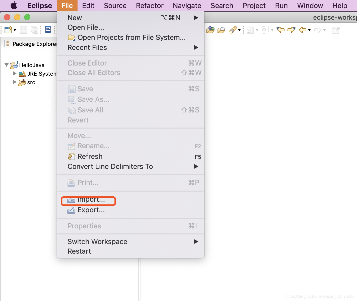Click the New wizard toolbar icon
This screenshot has height=301, width=357.
[x=8, y=30]
